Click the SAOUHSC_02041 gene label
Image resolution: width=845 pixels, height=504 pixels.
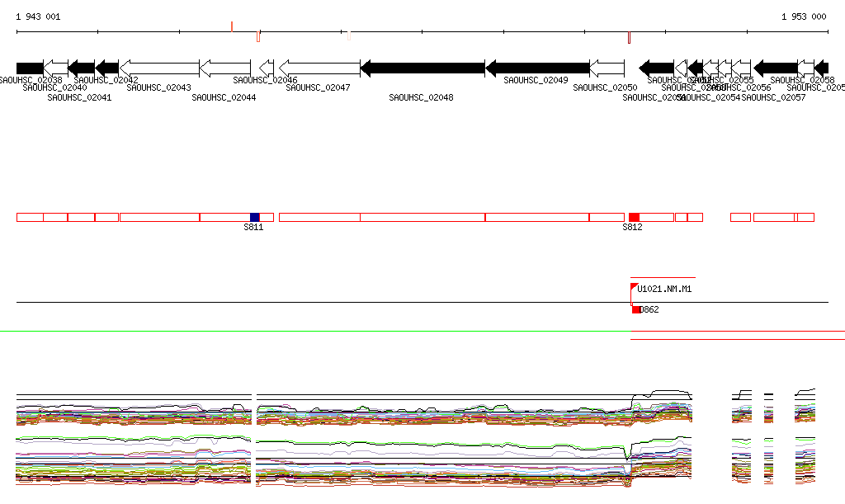click(x=79, y=97)
